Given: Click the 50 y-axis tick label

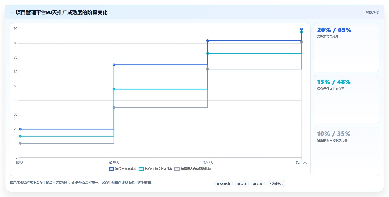Looking at the screenshot, I should click(x=16, y=86).
